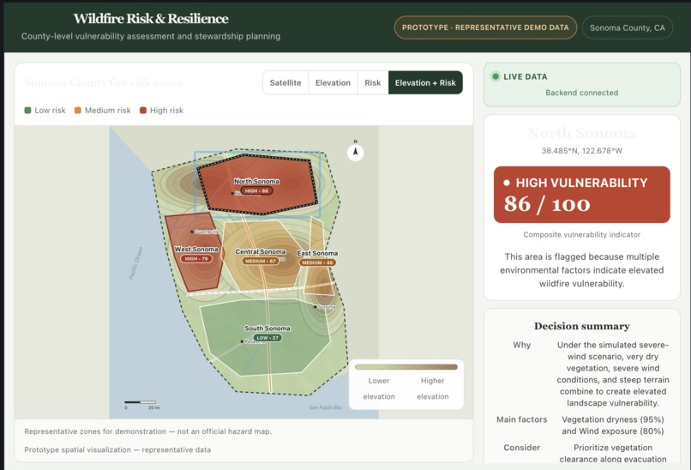This screenshot has width=691, height=470.
Task: Click the Low risk green legend swatch
Action: [x=27, y=111]
